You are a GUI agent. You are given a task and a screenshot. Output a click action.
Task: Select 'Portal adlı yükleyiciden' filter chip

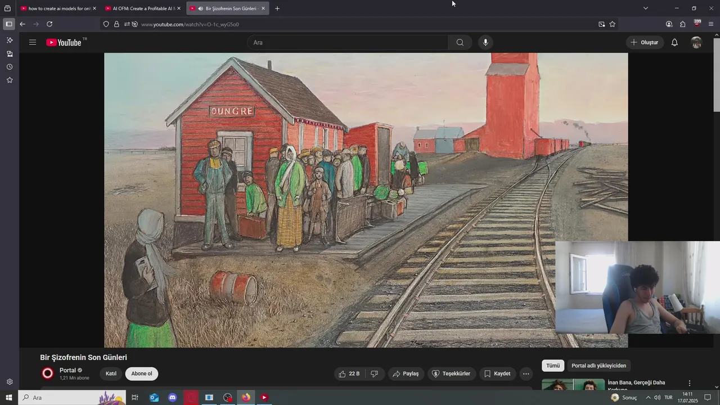click(x=598, y=366)
